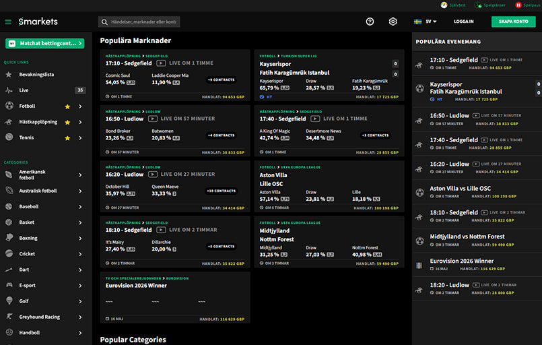
Task: Click the Smarkets logo
Action: pos(38,22)
